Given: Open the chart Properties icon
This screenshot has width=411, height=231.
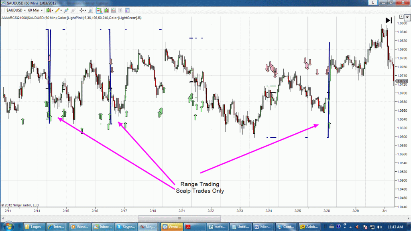Looking at the screenshot, I should click(x=127, y=10).
